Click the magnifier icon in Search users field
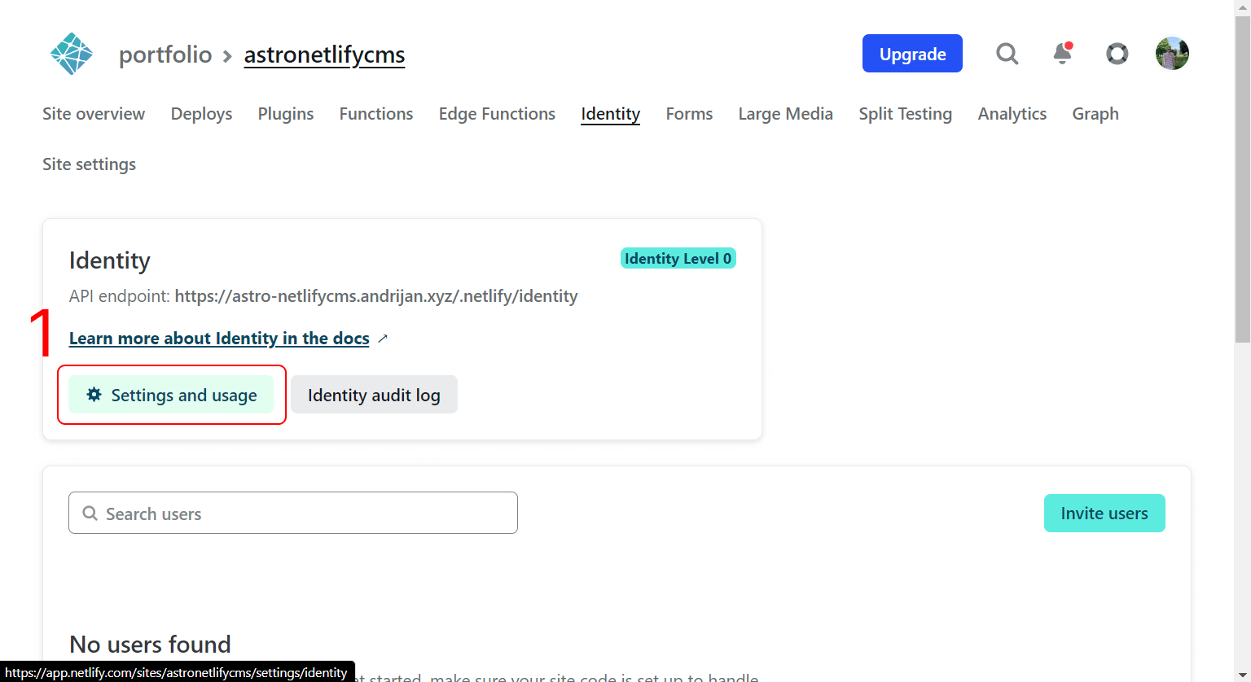1251x682 pixels. (x=90, y=514)
